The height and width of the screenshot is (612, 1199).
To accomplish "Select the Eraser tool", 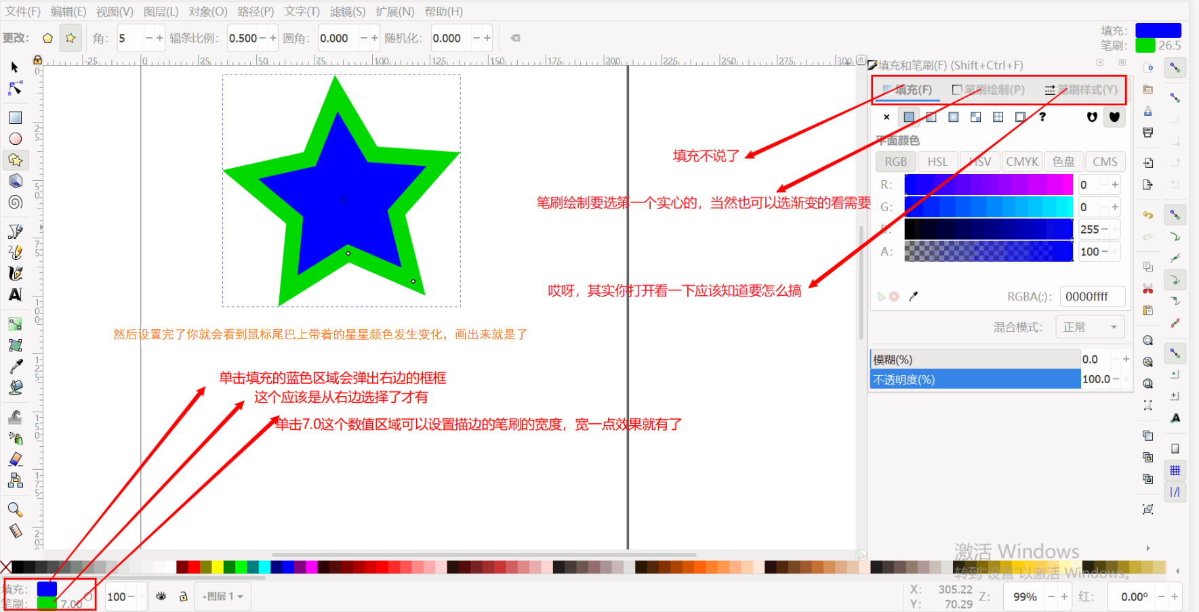I will [x=15, y=459].
